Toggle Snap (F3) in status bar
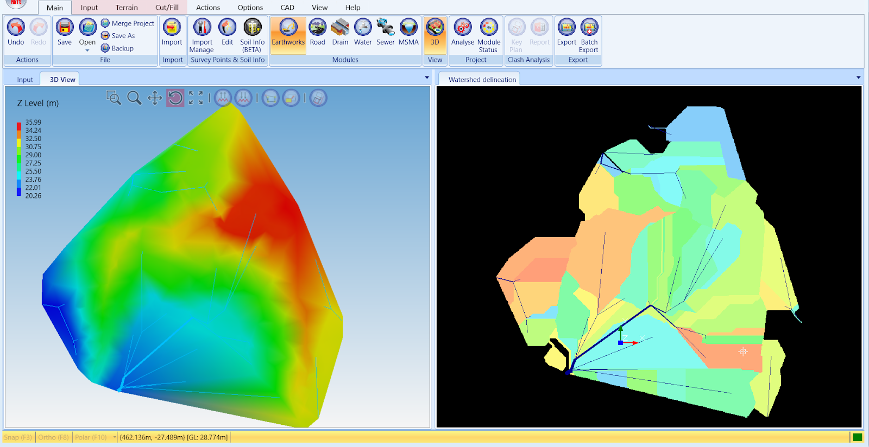 pos(18,437)
